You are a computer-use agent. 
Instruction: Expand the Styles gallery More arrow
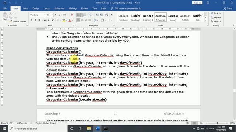click(x=205, y=21)
